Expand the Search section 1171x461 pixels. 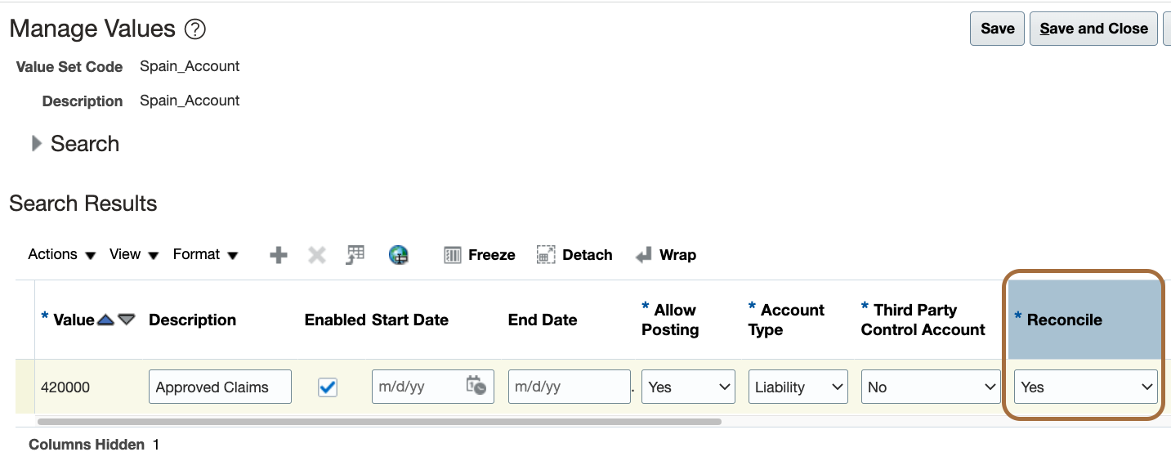tap(36, 144)
